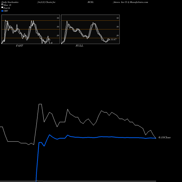Screen dimensions: 182x182
Task: Click the 20 axis label in FULL chart
Action: coord(118,35)
